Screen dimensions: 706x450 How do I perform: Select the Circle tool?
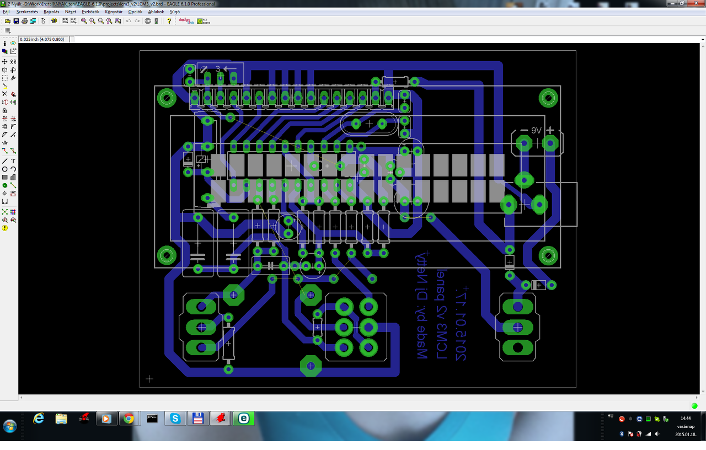[5, 169]
